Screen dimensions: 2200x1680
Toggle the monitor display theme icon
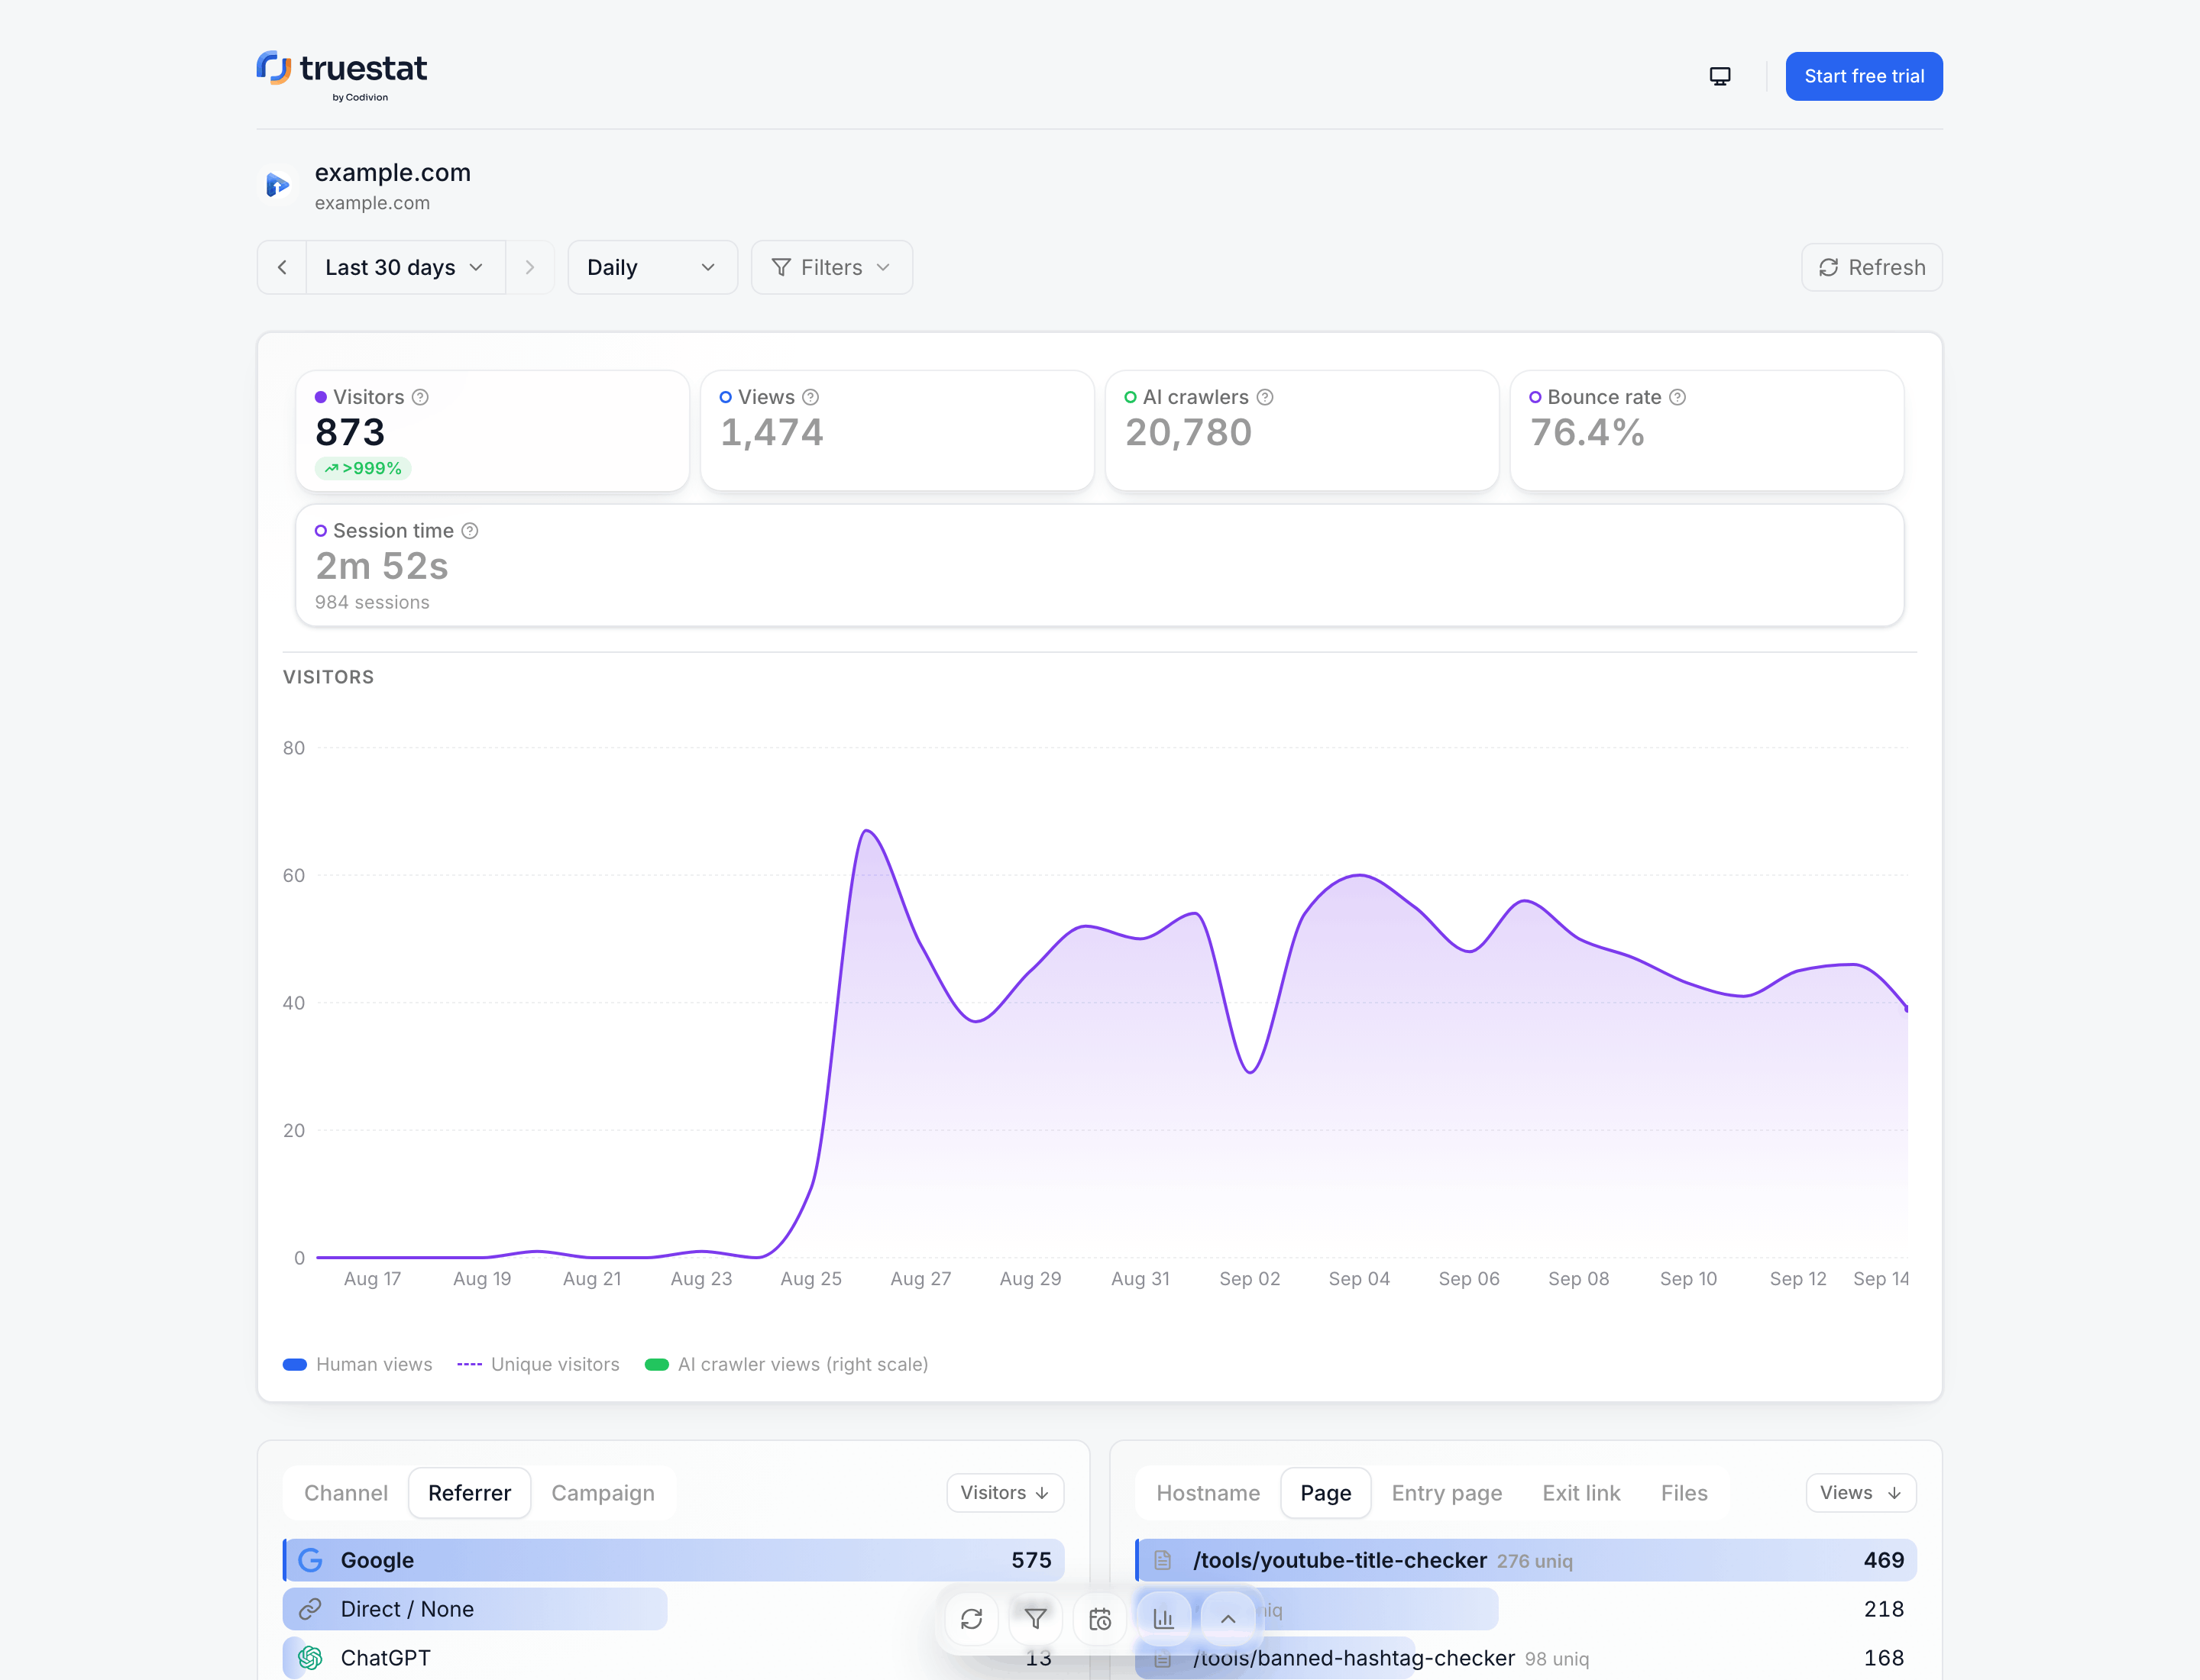tap(1720, 76)
